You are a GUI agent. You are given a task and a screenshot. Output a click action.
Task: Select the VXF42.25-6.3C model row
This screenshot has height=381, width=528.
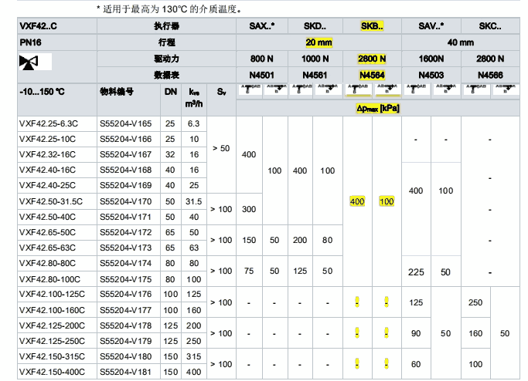[x=49, y=123]
